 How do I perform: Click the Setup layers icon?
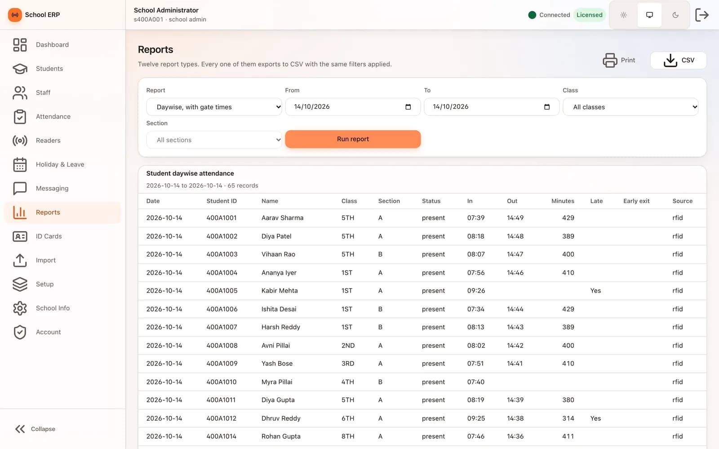[x=20, y=284]
